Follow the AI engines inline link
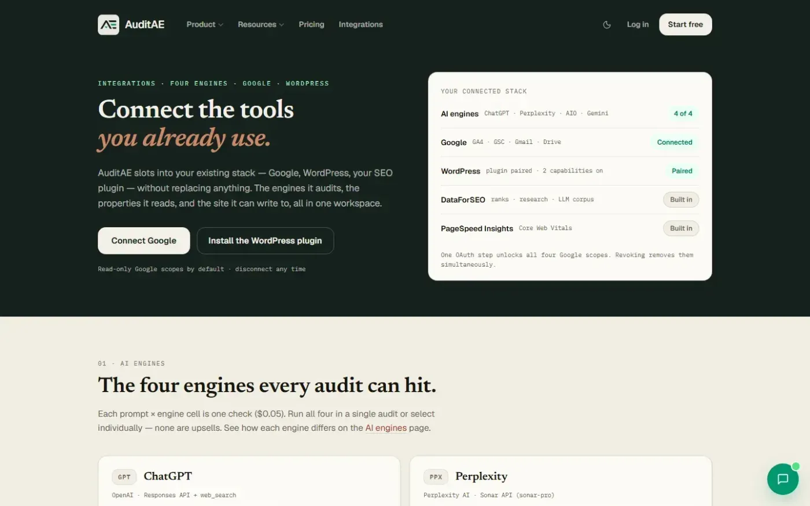 coord(386,428)
